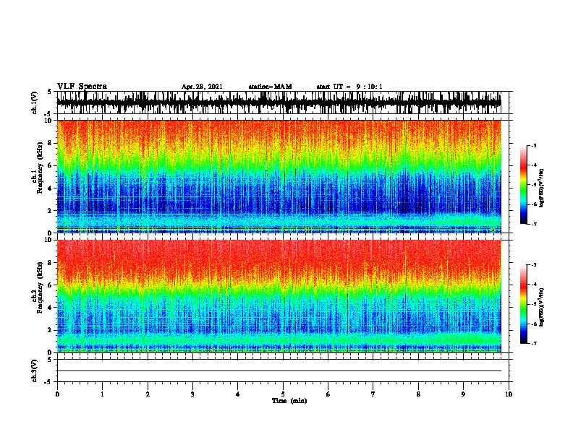Click the time axis tick label "3"
Viewport: 573px width, 442px height.
(192, 394)
